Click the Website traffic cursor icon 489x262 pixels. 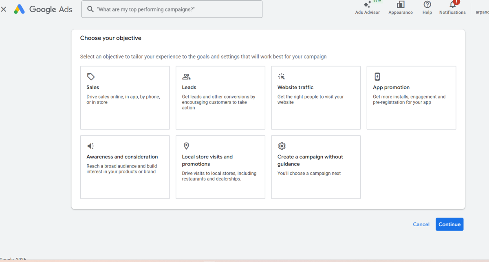click(x=282, y=77)
